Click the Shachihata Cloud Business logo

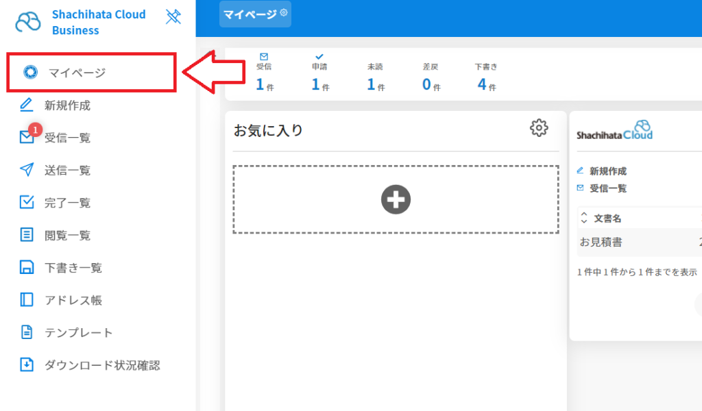(x=81, y=22)
